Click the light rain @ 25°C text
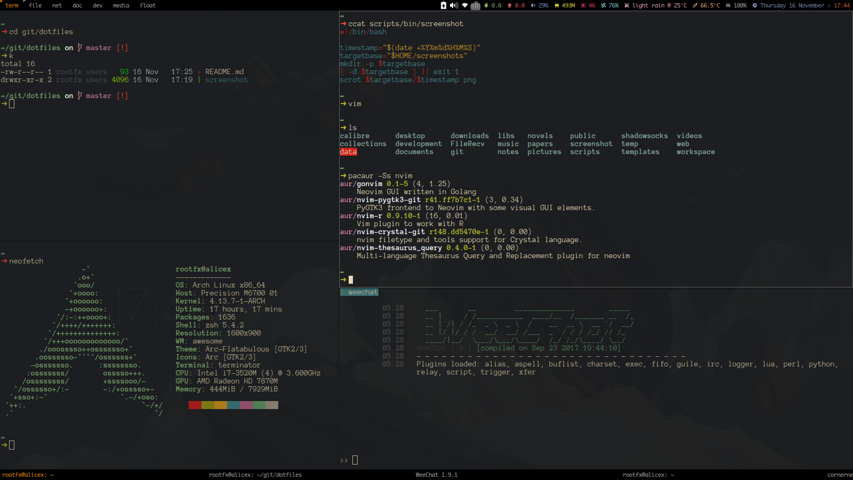 pos(659,5)
